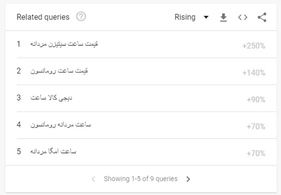Click the Showing 1-5 of 9 queries text
281x195 pixels.
pyautogui.click(x=141, y=178)
